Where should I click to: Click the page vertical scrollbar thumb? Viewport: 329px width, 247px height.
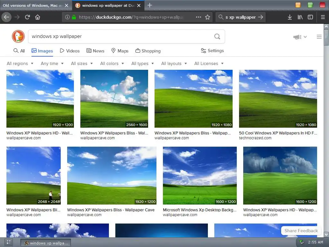(326, 37)
